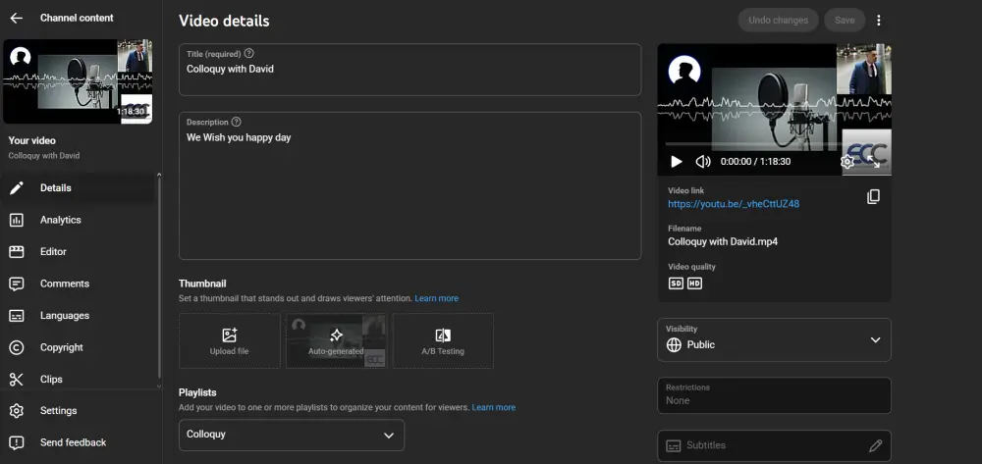The width and height of the screenshot is (982, 464).
Task: Open Settings in the sidebar
Action: coord(78,410)
